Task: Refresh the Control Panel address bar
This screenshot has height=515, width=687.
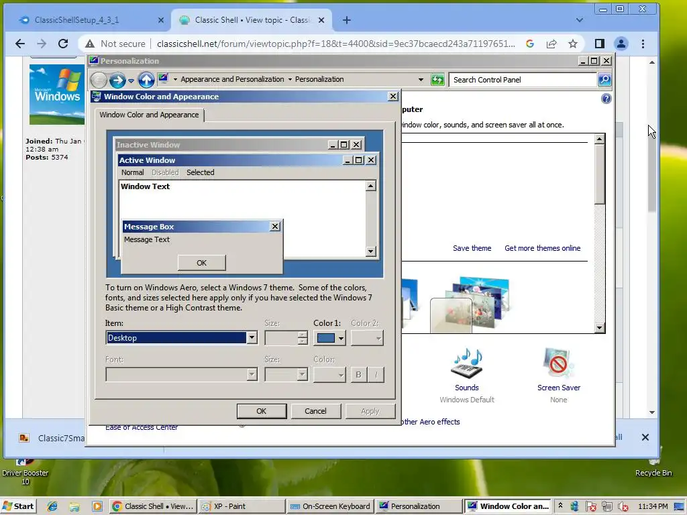Action: 437,80
